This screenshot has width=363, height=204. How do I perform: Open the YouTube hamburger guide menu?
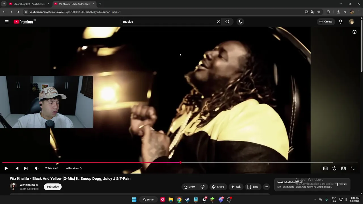pos(7,22)
